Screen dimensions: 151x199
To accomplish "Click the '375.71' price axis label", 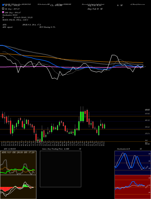I will coord(147,134).
